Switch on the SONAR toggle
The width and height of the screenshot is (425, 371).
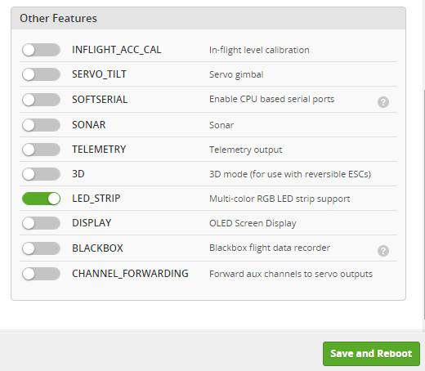click(41, 125)
